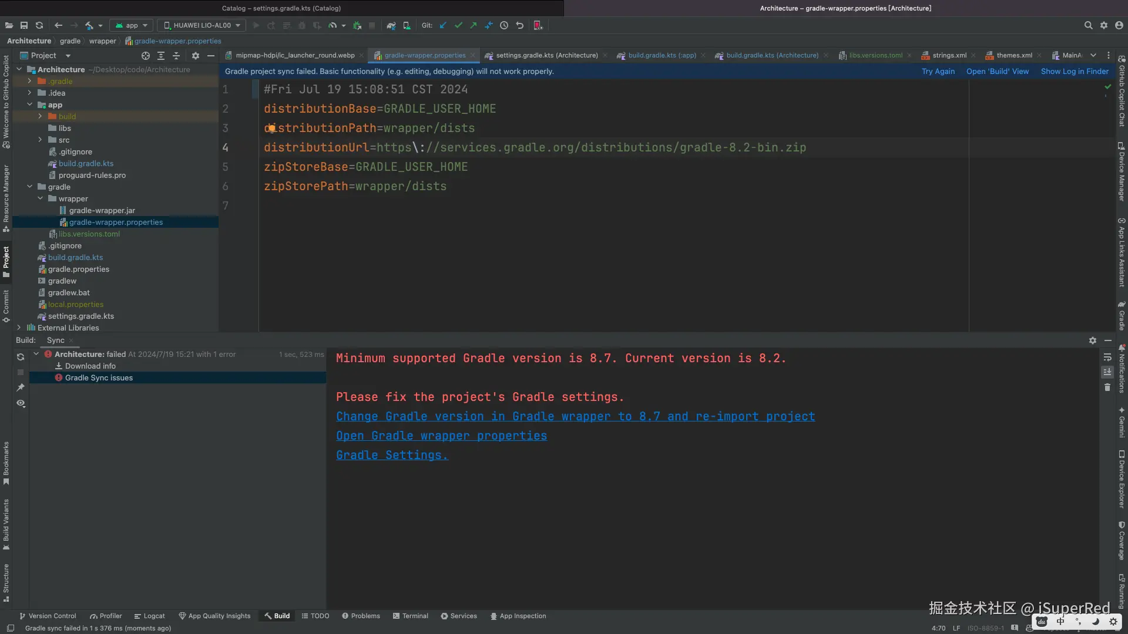Switch to libs.versions.toml editor tab
Viewport: 1128px width, 634px height.
point(875,55)
